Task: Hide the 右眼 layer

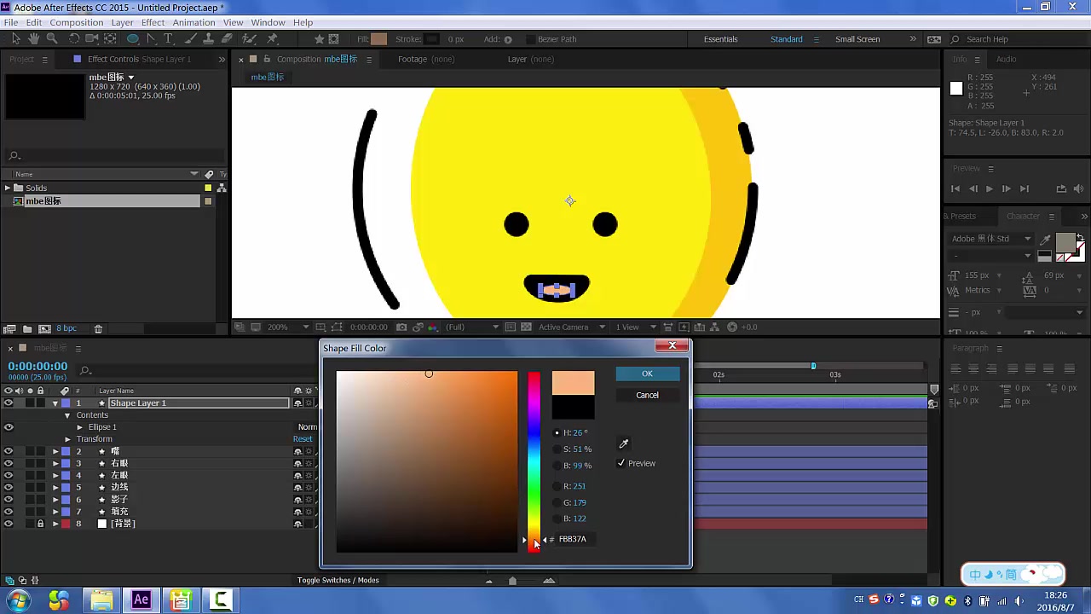Action: (x=9, y=463)
